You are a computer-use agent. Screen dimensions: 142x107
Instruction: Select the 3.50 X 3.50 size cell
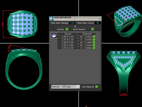click(x=67, y=45)
